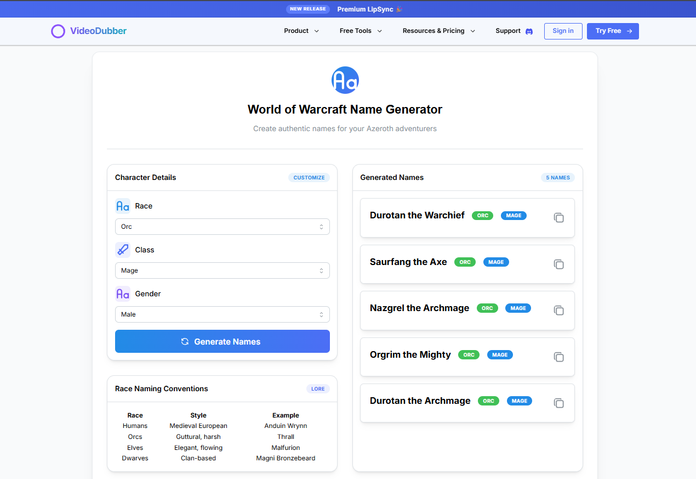Click the 5 NAMES badge

point(558,178)
